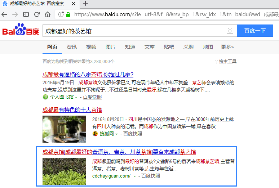Click the 搜狐网 source link
279x188 pixels.
[x=107, y=134]
